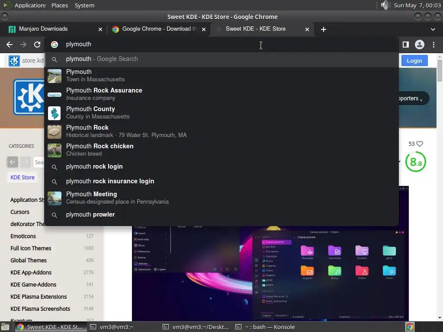Open the Cursors category

pyautogui.click(x=20, y=212)
